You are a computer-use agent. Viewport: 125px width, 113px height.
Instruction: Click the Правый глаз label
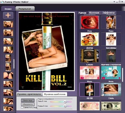point(43,106)
